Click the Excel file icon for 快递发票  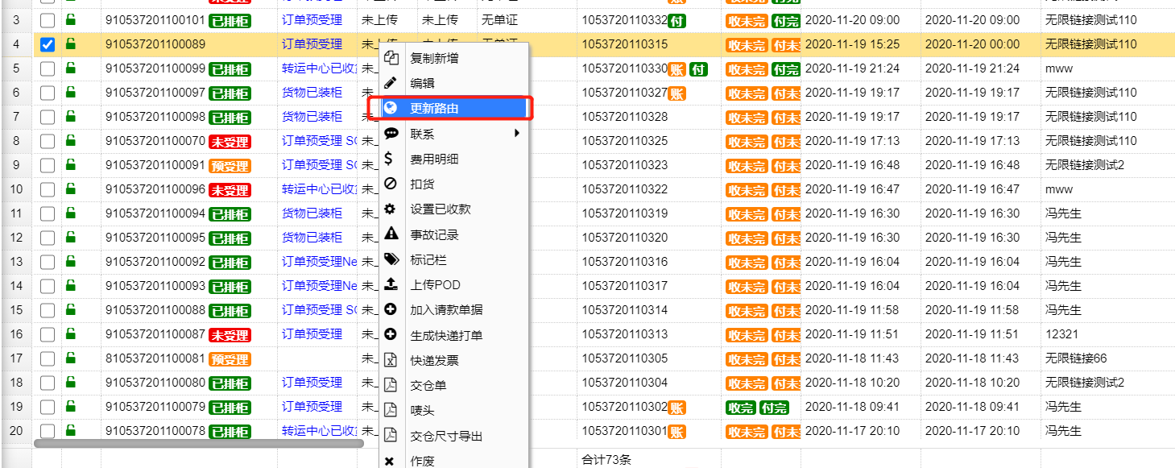coord(391,360)
